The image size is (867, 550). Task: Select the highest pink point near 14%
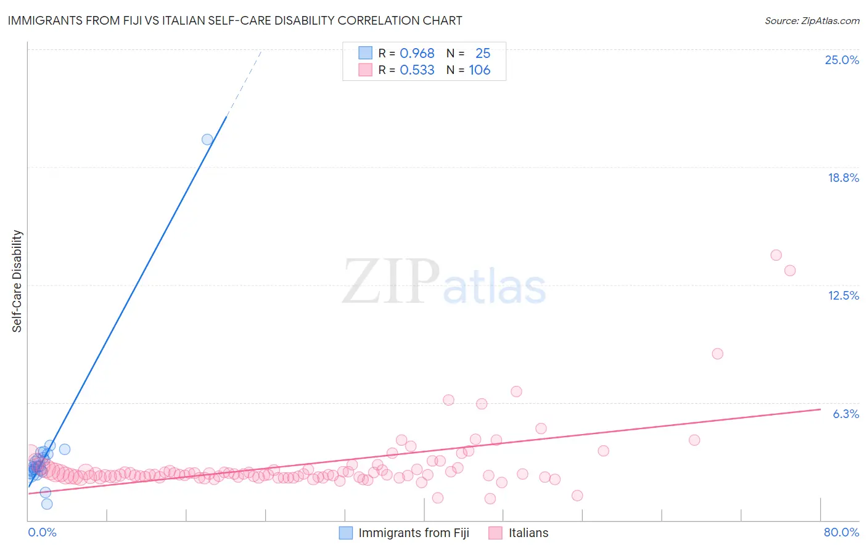[776, 255]
